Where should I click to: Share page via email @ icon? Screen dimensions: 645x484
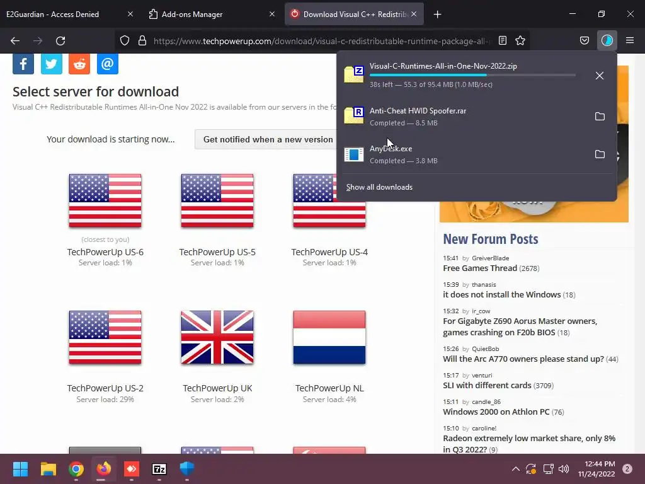coord(107,64)
